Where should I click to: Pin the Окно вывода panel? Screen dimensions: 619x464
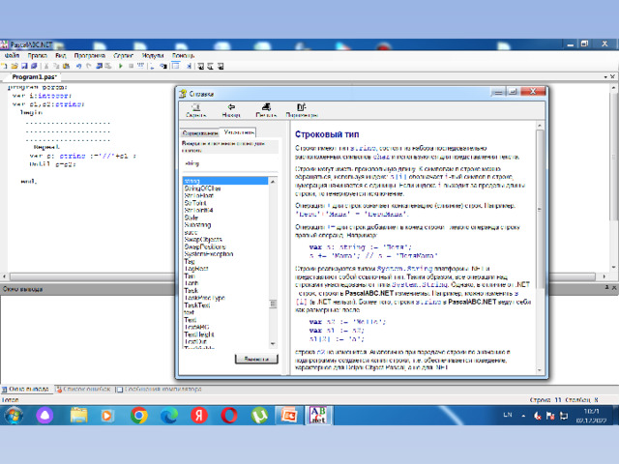(606, 288)
